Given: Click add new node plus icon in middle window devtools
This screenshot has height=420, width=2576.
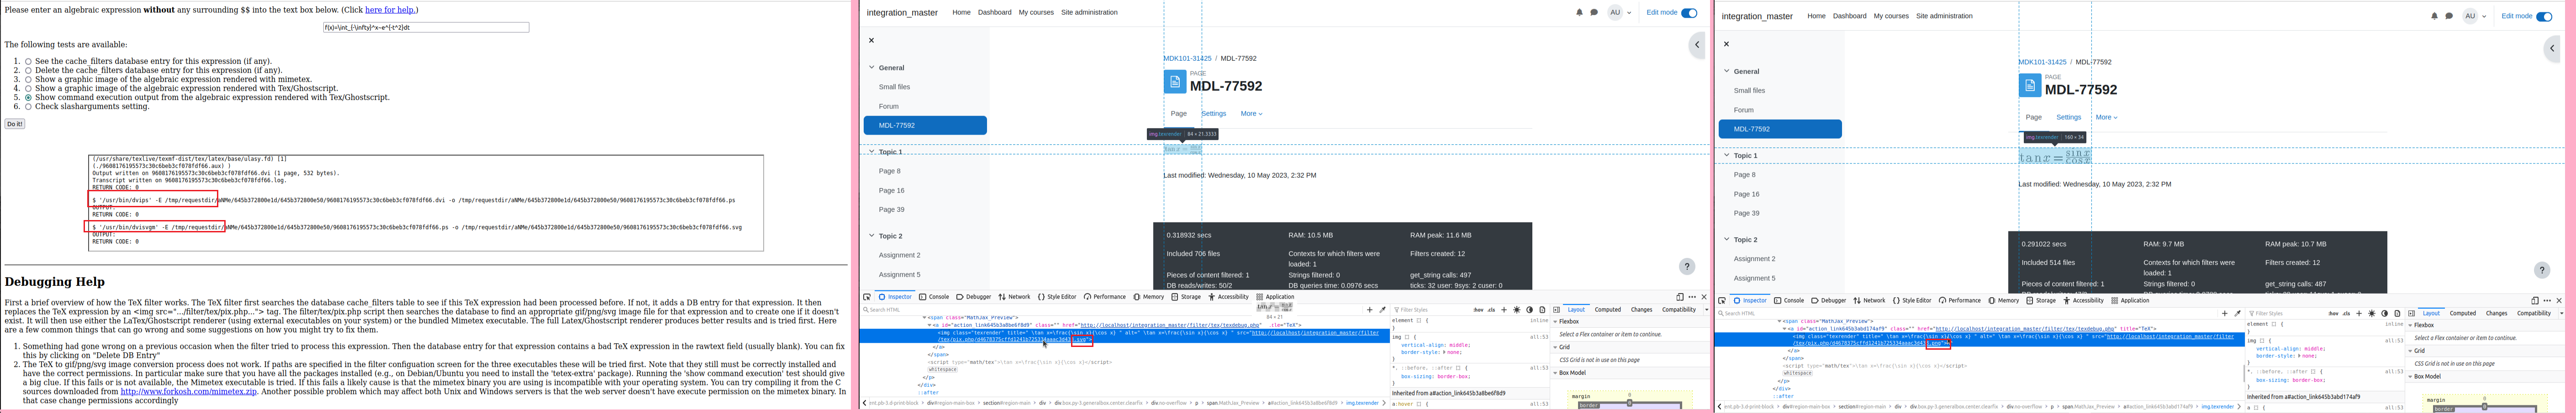Looking at the screenshot, I should (x=1370, y=310).
